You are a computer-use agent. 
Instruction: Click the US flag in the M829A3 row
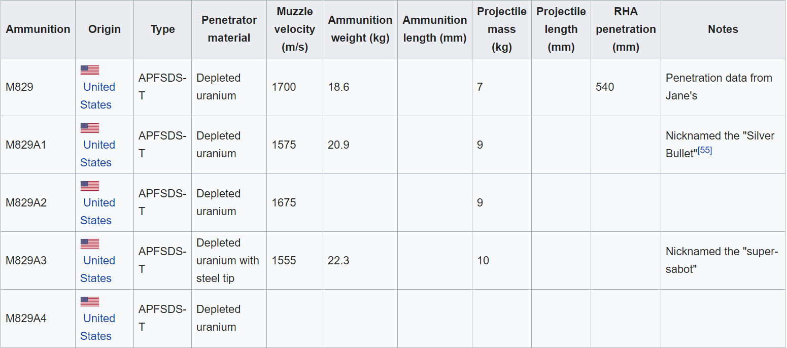90,244
